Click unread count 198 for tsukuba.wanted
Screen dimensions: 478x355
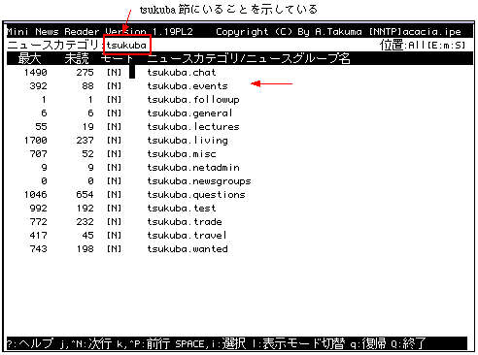(x=85, y=248)
